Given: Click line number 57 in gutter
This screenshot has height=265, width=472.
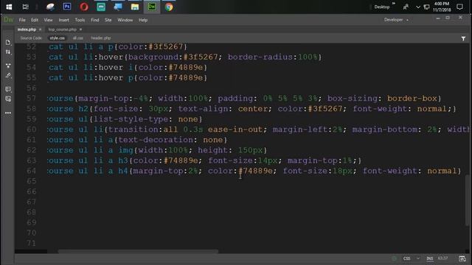Looking at the screenshot, I should pyautogui.click(x=31, y=98).
